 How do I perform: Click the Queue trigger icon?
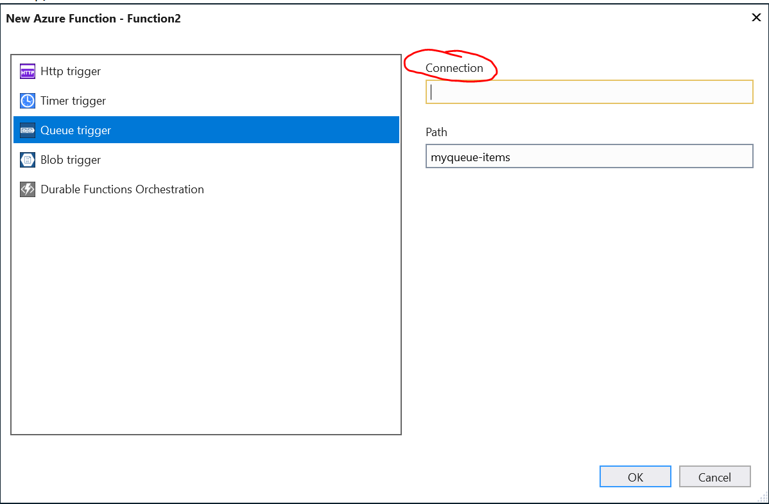[x=27, y=130]
